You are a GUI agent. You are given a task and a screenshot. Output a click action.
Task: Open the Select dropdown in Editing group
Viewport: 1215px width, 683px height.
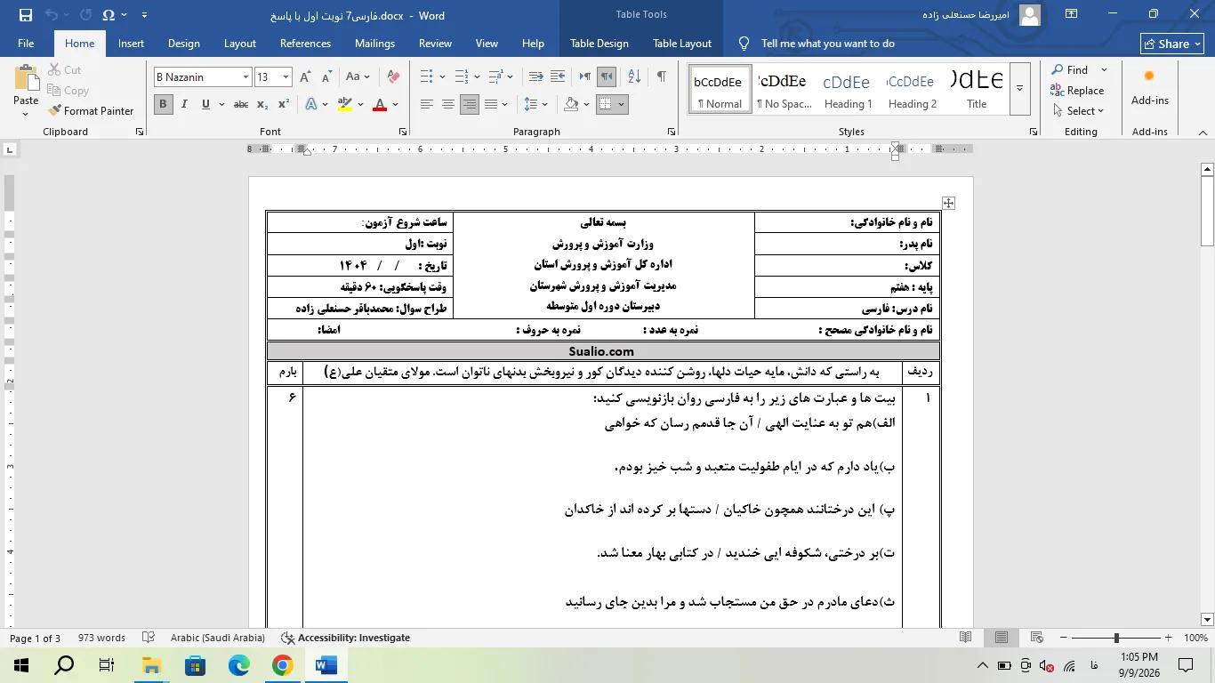[x=1077, y=111]
